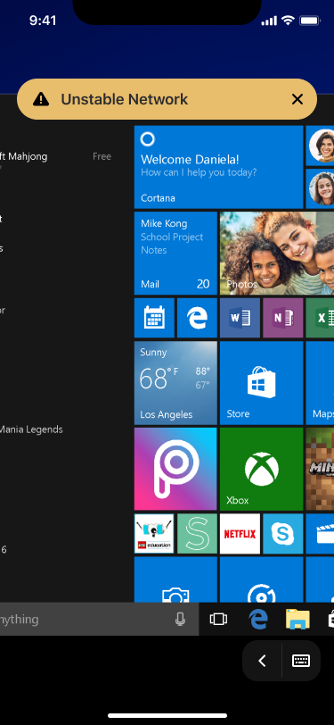Image resolution: width=334 pixels, height=725 pixels.
Task: Open Task View on taskbar
Action: coord(218,619)
